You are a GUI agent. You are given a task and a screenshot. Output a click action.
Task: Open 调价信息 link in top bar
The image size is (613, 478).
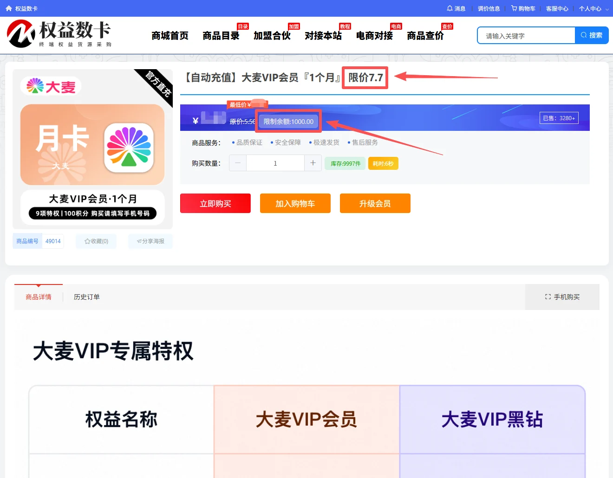click(x=489, y=8)
